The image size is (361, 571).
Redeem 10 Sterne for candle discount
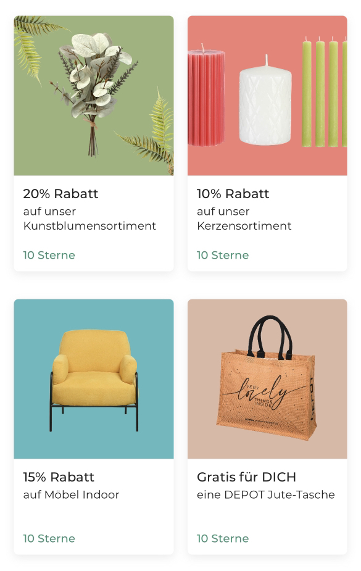click(x=223, y=255)
